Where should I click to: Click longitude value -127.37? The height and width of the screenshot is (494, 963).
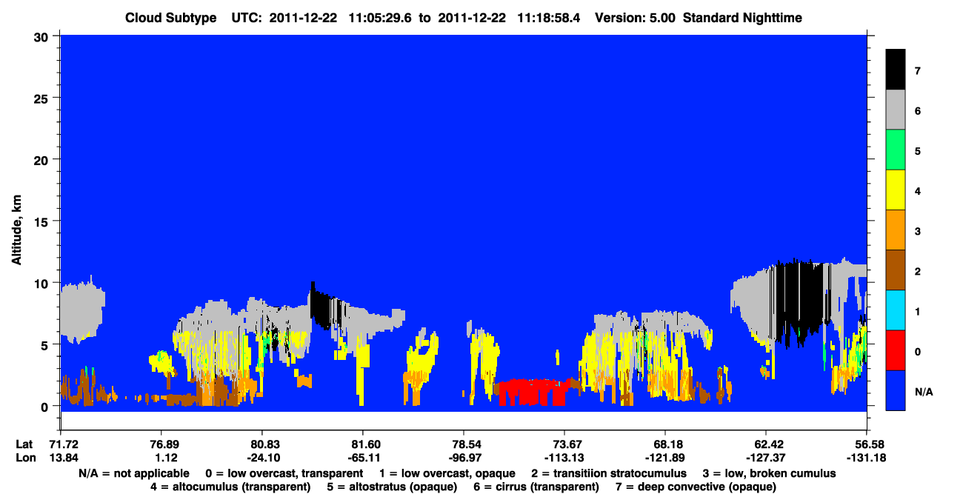[766, 458]
